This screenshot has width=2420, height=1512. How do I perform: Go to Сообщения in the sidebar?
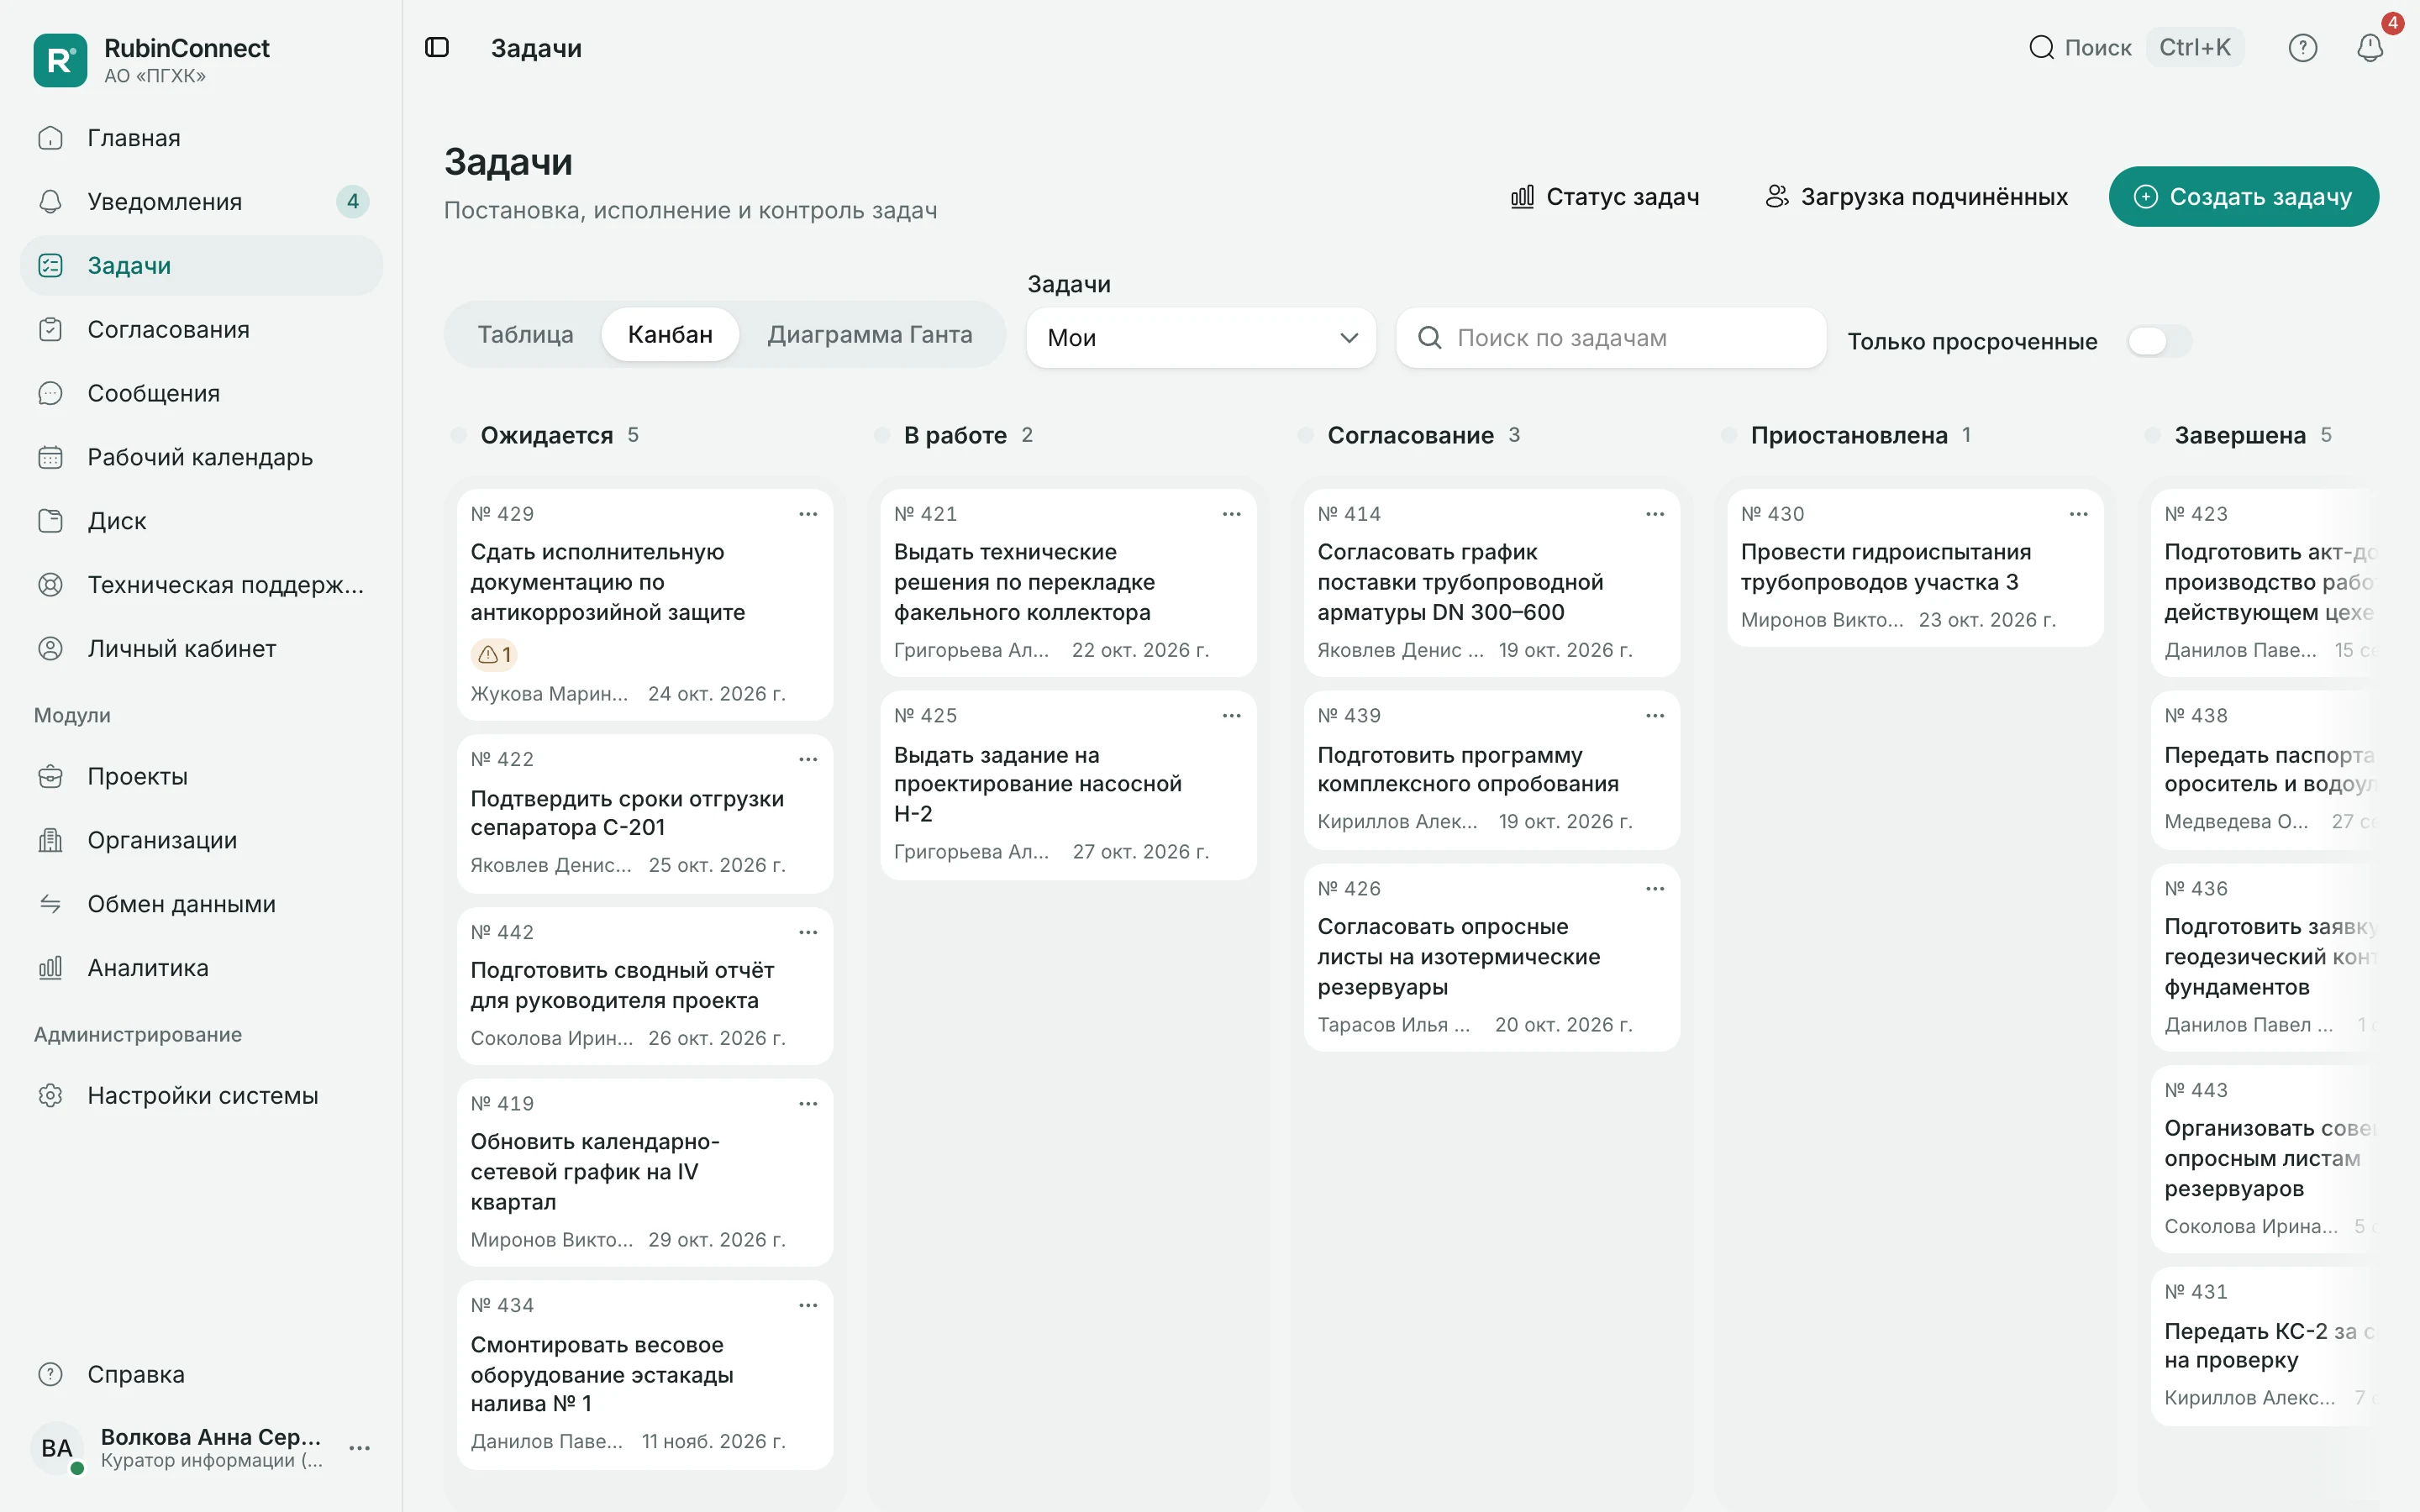202,393
